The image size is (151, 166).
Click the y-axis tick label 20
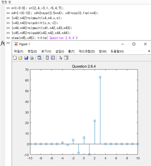[27, 123]
